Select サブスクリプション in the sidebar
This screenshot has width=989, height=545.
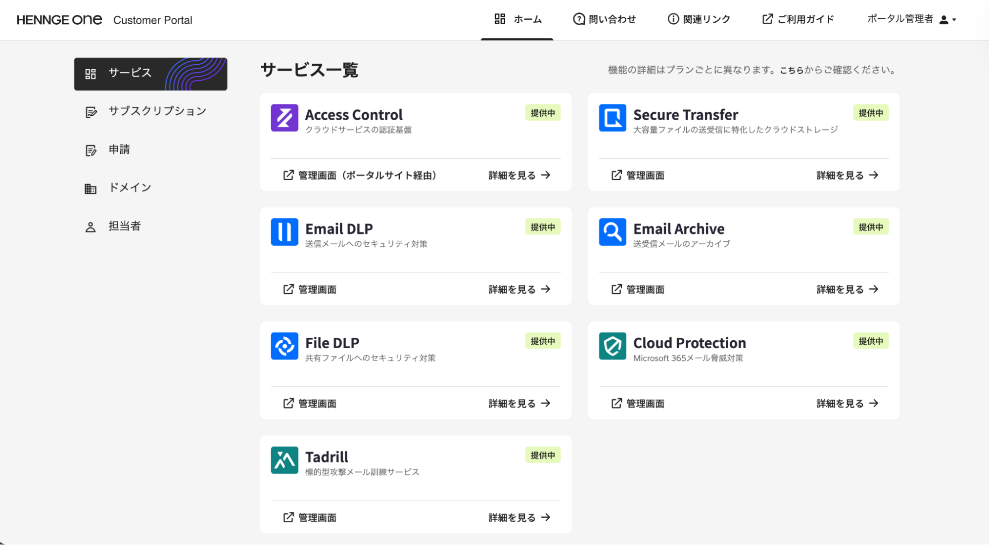tap(151, 112)
